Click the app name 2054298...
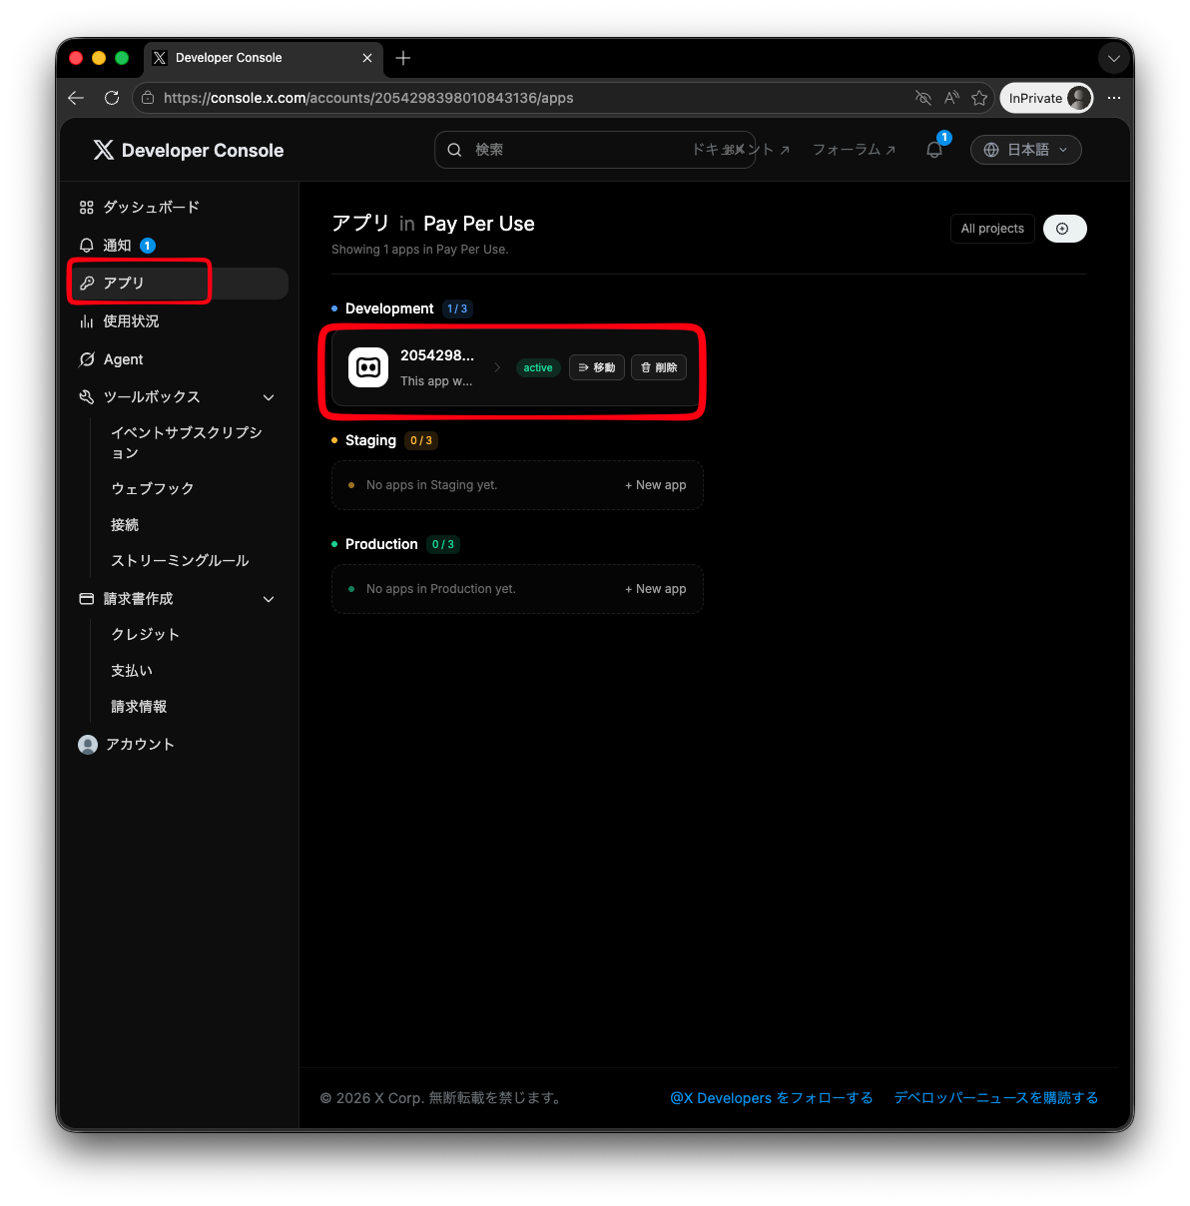This screenshot has height=1206, width=1190. [x=437, y=355]
